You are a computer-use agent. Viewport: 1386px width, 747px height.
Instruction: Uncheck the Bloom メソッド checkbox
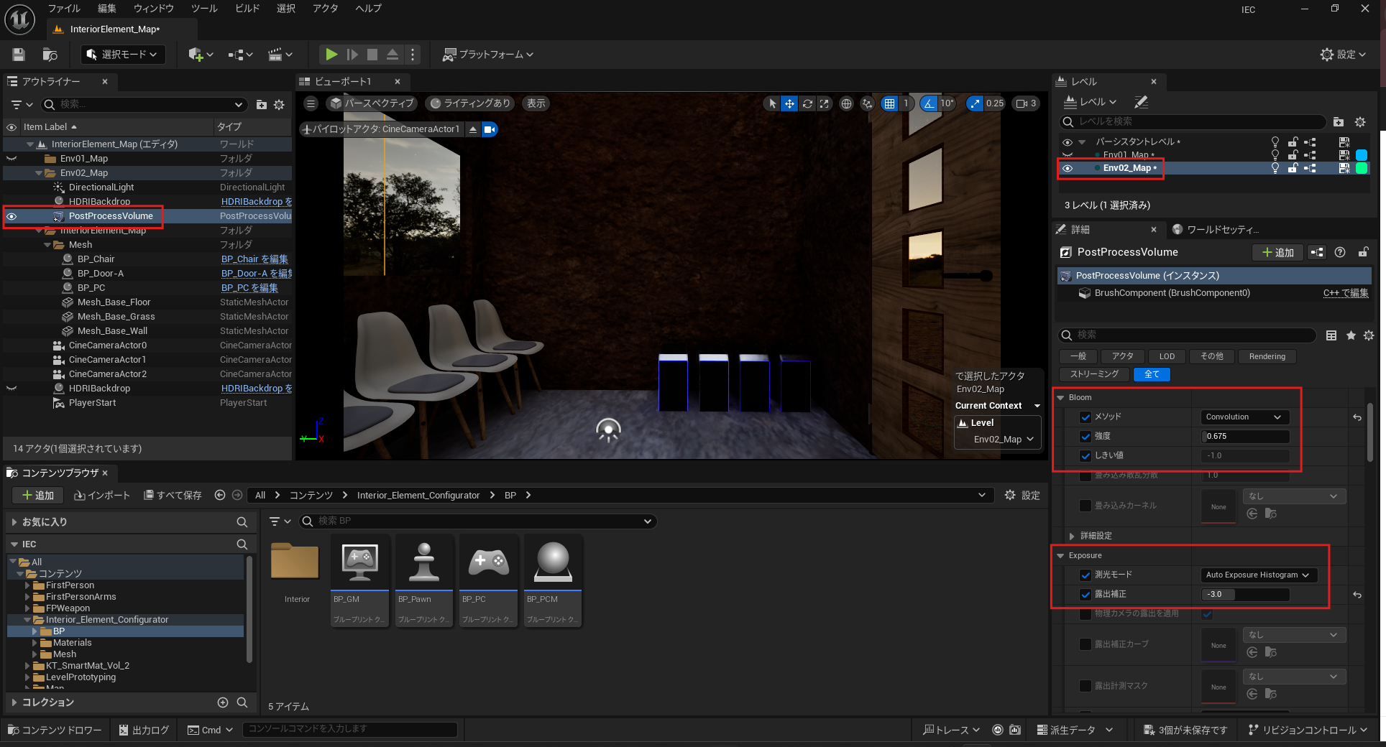(x=1086, y=417)
